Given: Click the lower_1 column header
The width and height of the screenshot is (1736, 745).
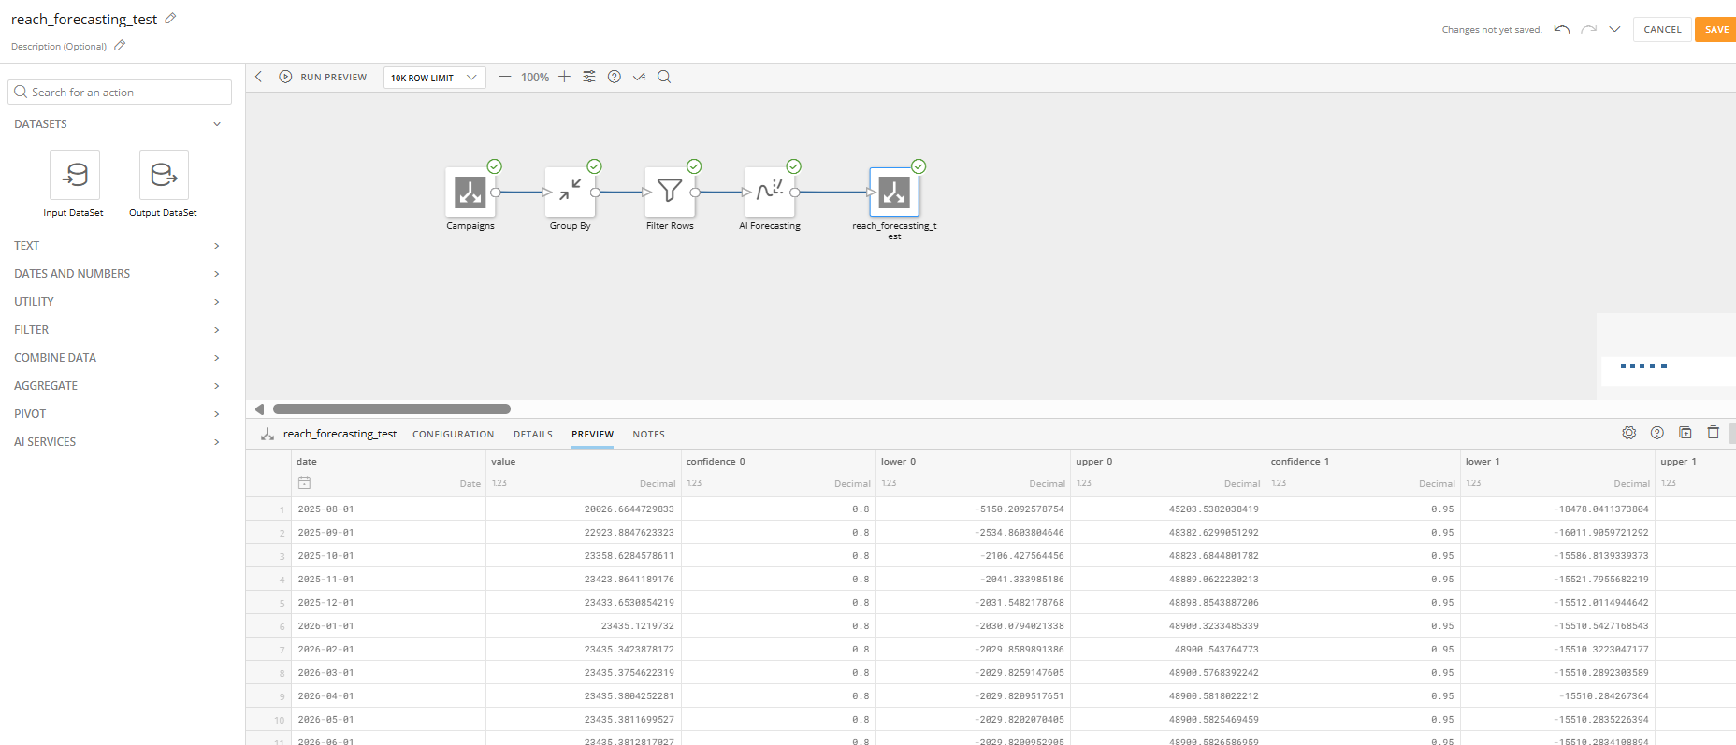Looking at the screenshot, I should pyautogui.click(x=1558, y=473).
